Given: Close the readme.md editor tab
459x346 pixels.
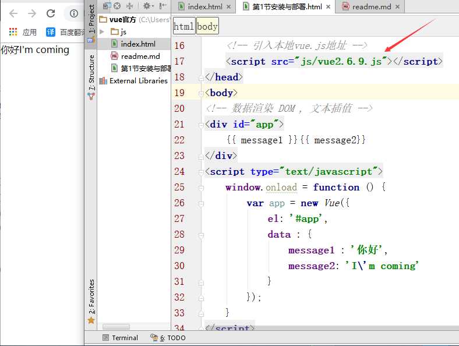Looking at the screenshot, I should coord(397,7).
